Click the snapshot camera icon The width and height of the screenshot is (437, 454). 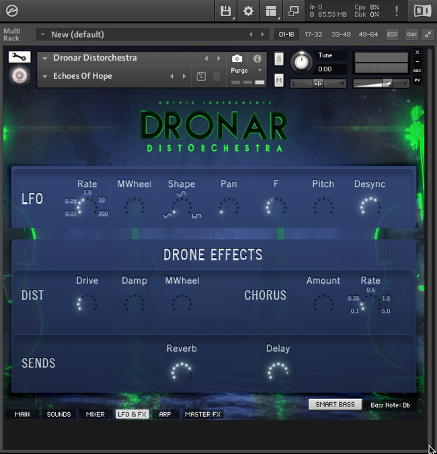[237, 59]
